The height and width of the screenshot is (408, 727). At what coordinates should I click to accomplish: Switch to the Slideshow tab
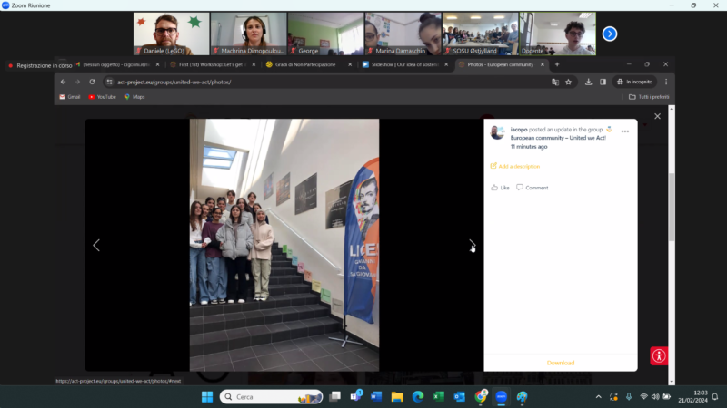402,65
